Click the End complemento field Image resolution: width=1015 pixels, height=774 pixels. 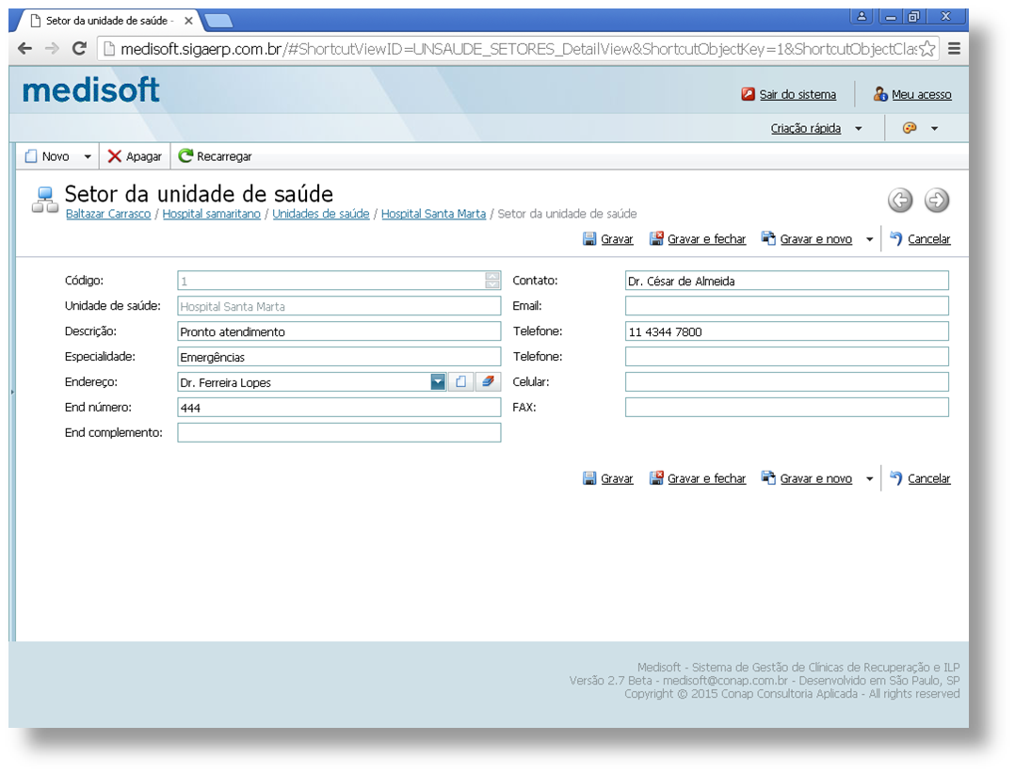(x=339, y=432)
